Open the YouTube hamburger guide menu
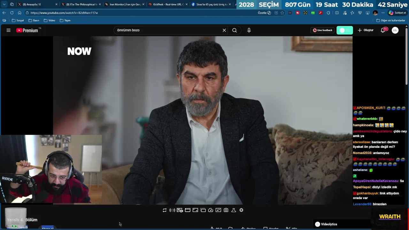This screenshot has height=230, width=409. [x=9, y=30]
